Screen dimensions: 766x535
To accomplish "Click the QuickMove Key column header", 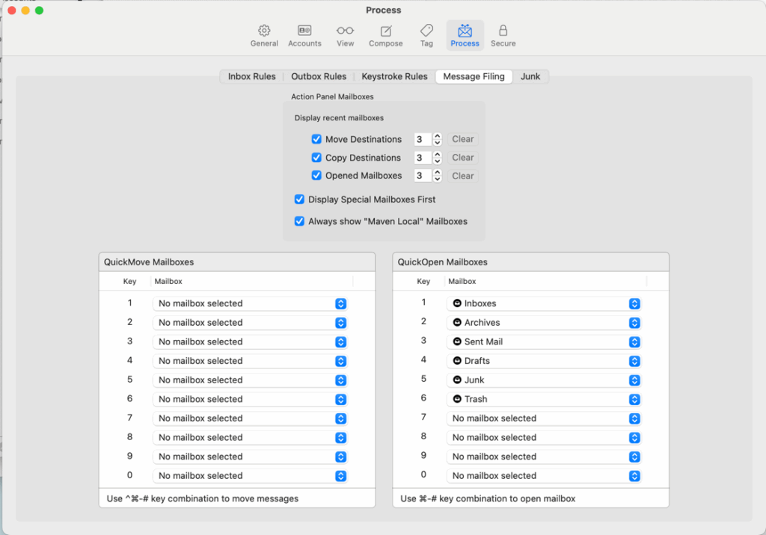I will (129, 281).
